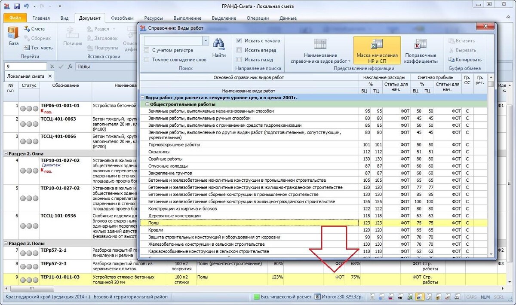Click the Вставить paste icon
This screenshot has width=516, height=305.
451,41
